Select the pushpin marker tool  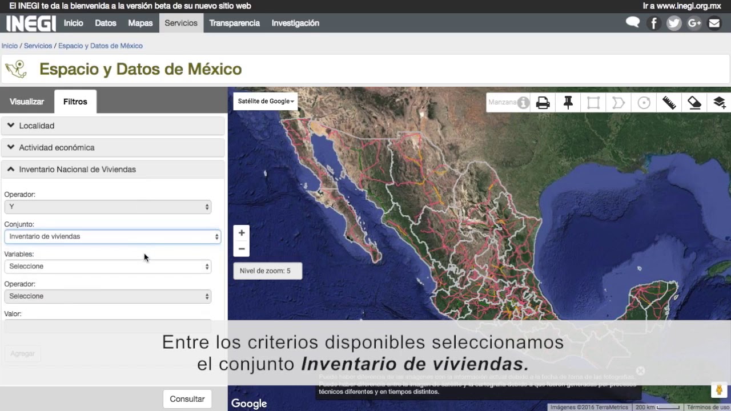click(x=568, y=103)
